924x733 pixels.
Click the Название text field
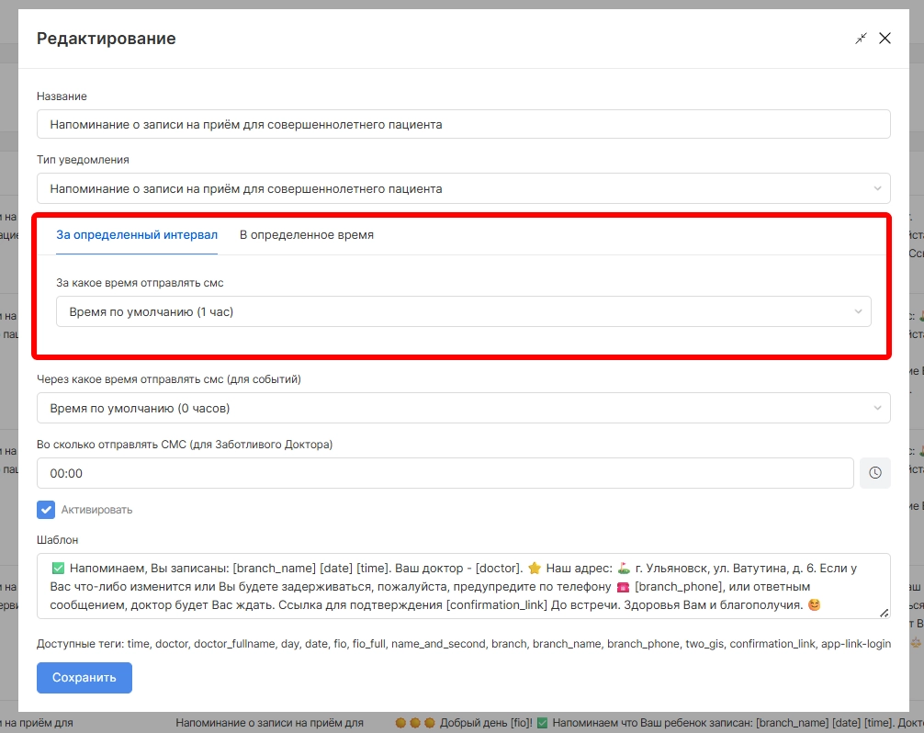coord(463,124)
